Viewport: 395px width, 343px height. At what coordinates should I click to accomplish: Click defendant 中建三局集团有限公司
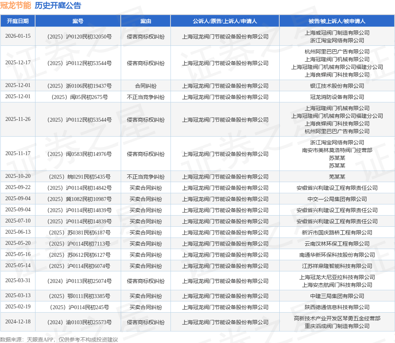(x=337, y=296)
